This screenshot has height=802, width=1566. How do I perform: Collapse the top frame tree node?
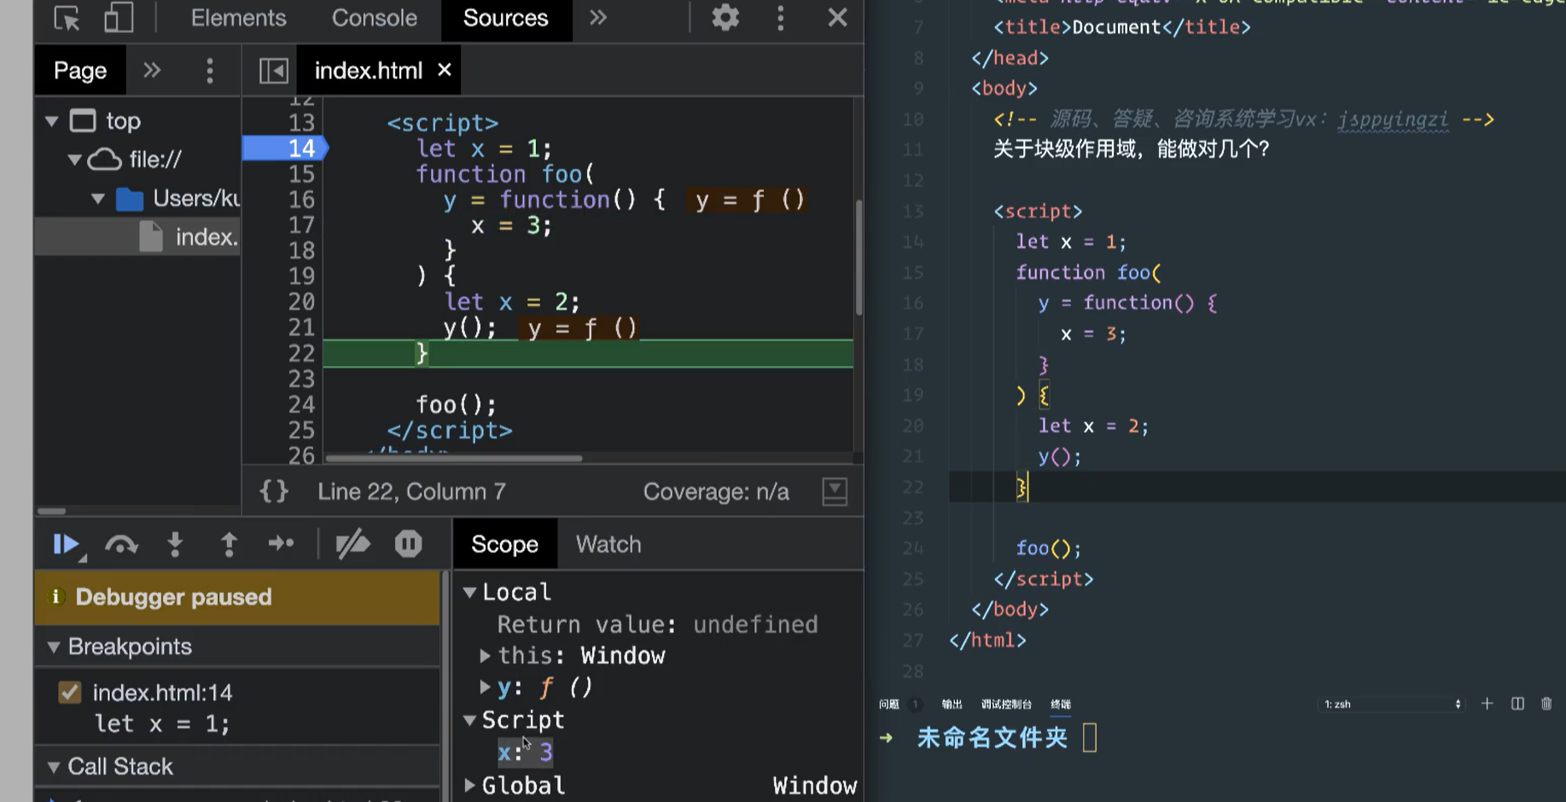tap(52, 121)
